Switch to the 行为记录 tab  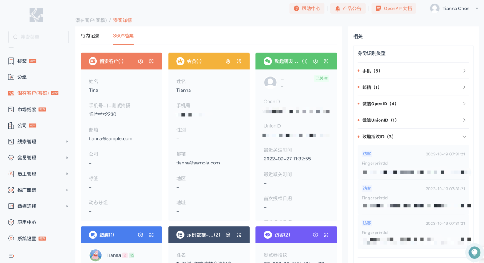(90, 36)
